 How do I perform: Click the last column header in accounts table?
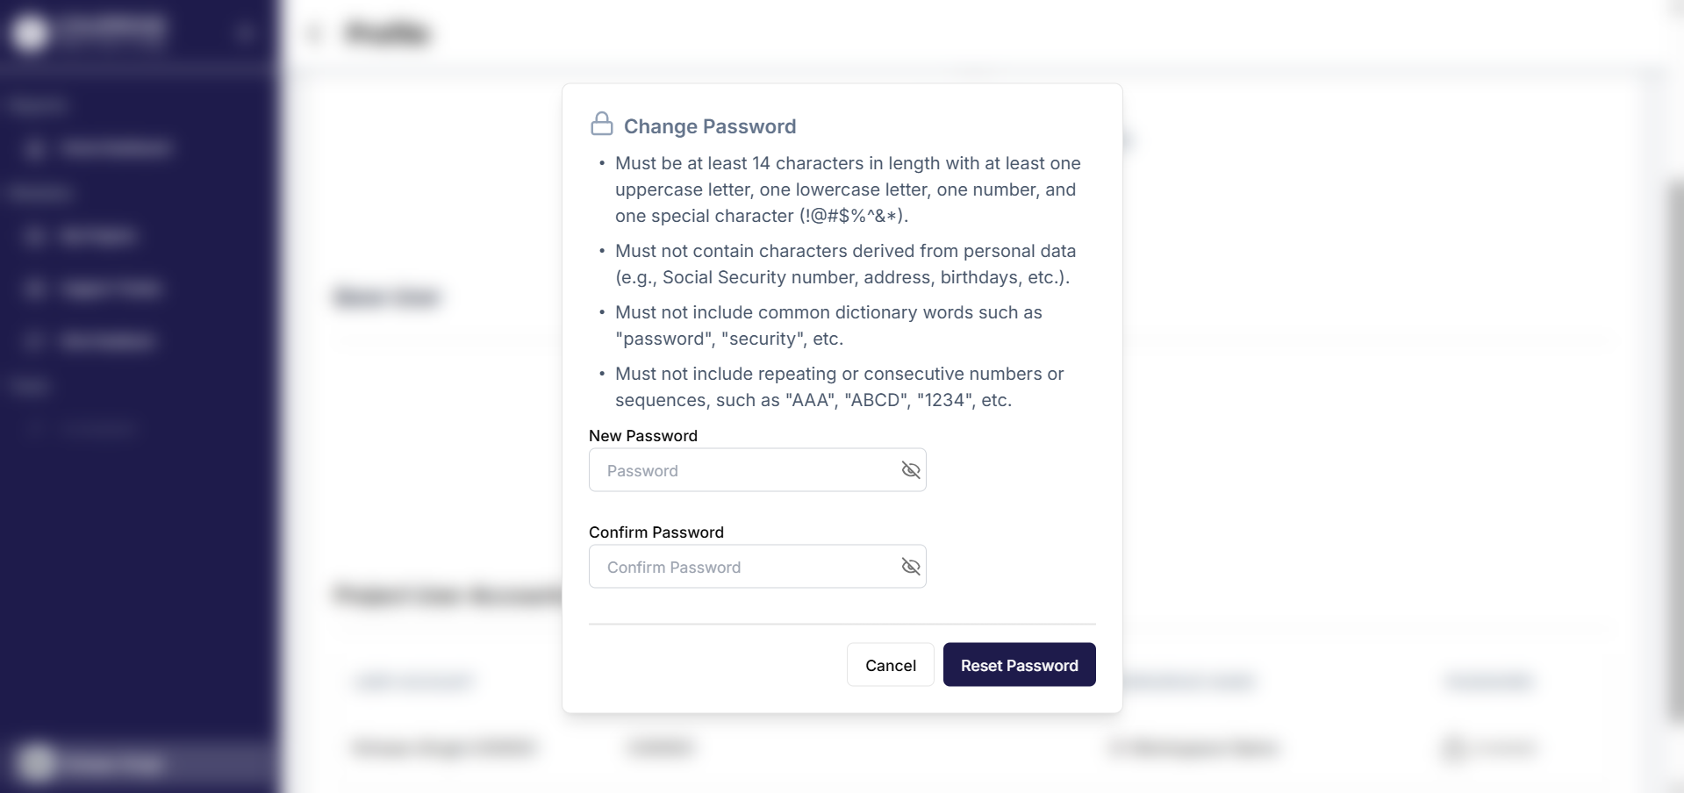click(1489, 681)
